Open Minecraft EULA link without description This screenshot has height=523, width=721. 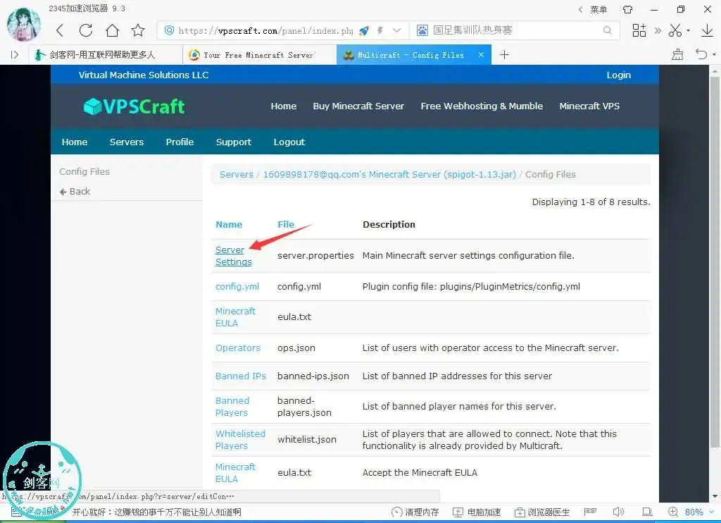(235, 317)
